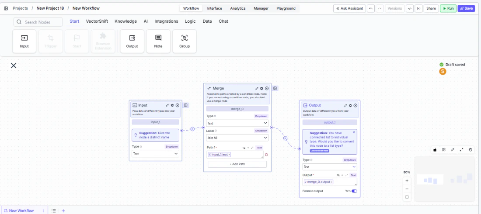
Task: Click the undo arrow in top toolbar
Action: [x=371, y=8]
